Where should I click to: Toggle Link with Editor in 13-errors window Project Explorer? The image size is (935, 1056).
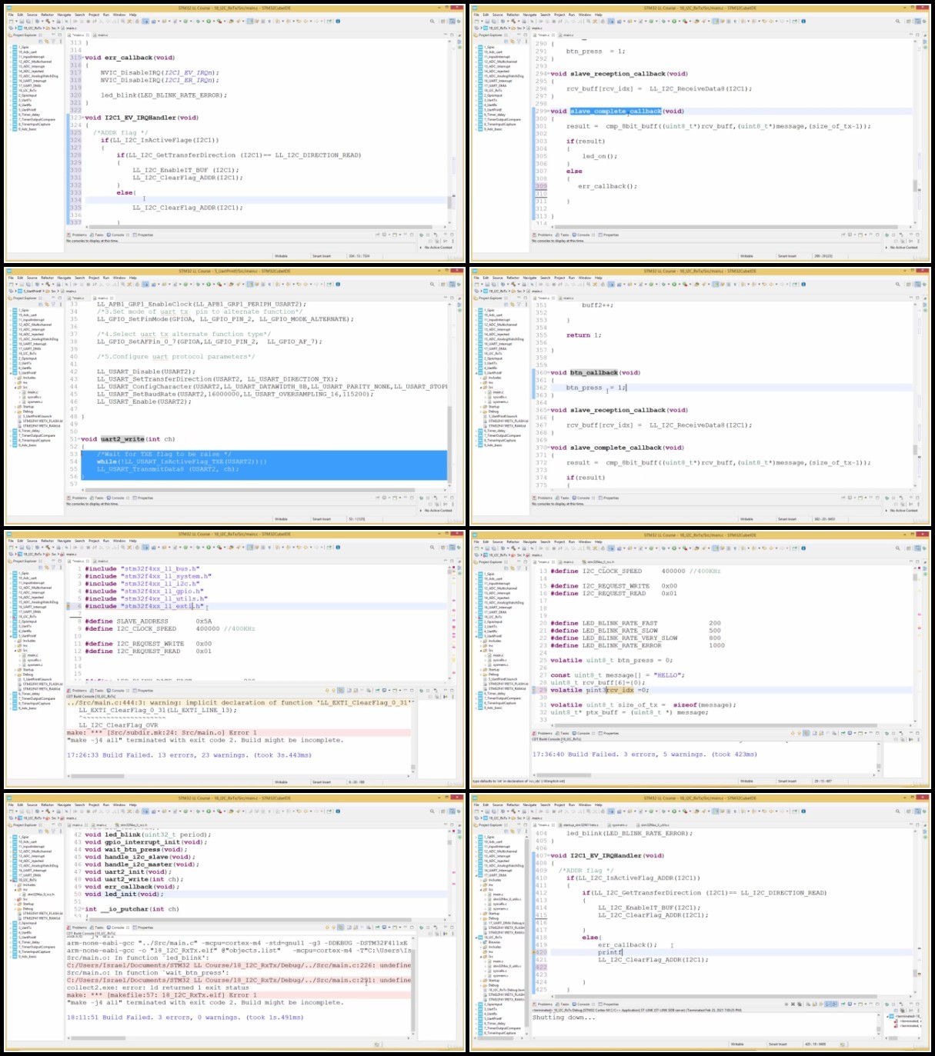[46, 568]
